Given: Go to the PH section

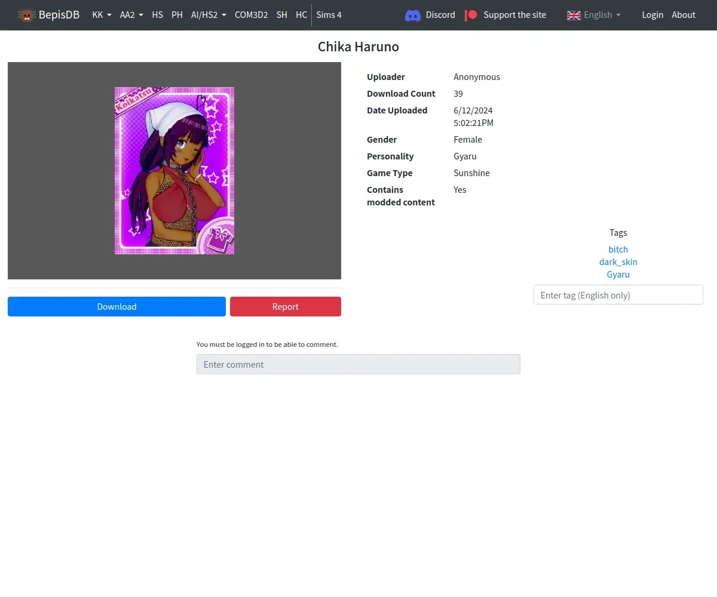Looking at the screenshot, I should pos(177,15).
